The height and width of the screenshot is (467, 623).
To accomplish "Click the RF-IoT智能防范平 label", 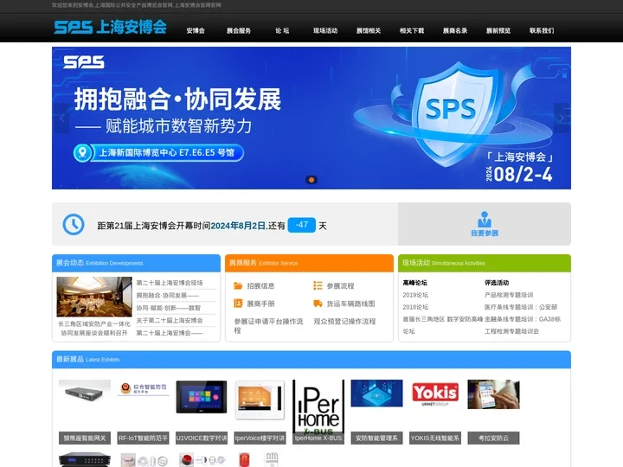I will [x=143, y=438].
